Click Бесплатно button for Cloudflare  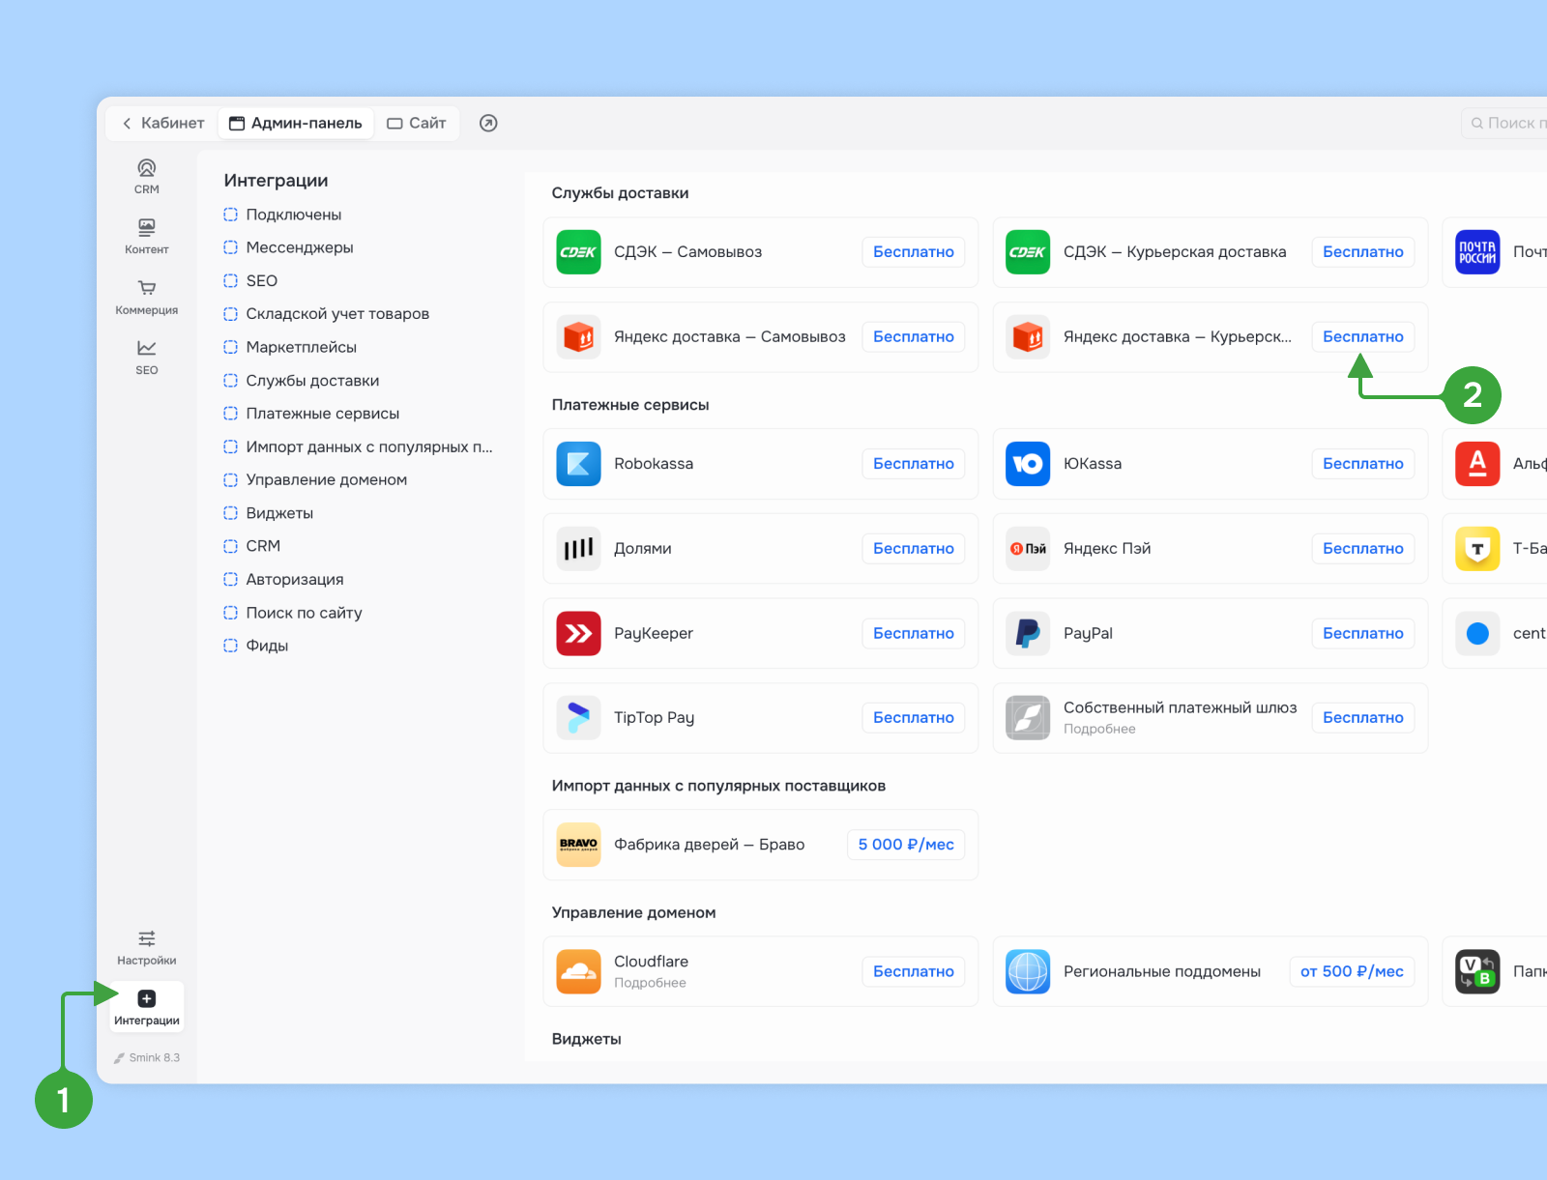pos(914,971)
